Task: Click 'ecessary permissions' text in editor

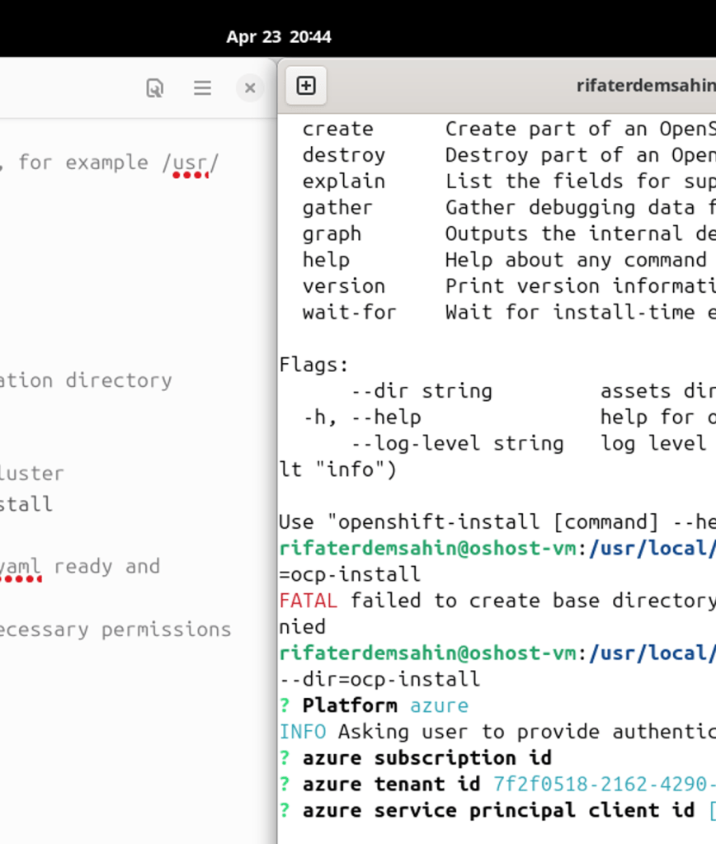Action: [x=115, y=629]
